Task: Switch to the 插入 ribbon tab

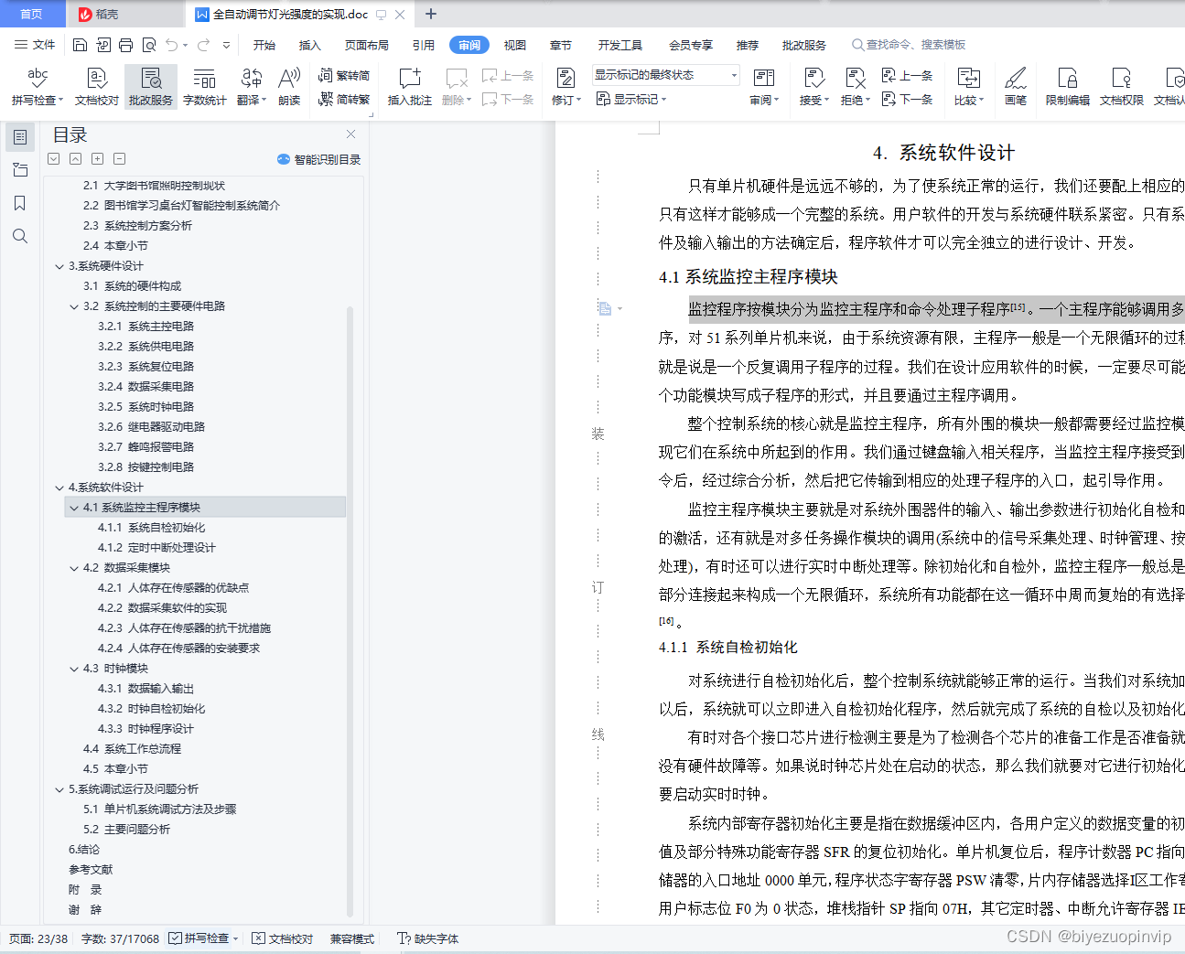Action: (x=310, y=45)
